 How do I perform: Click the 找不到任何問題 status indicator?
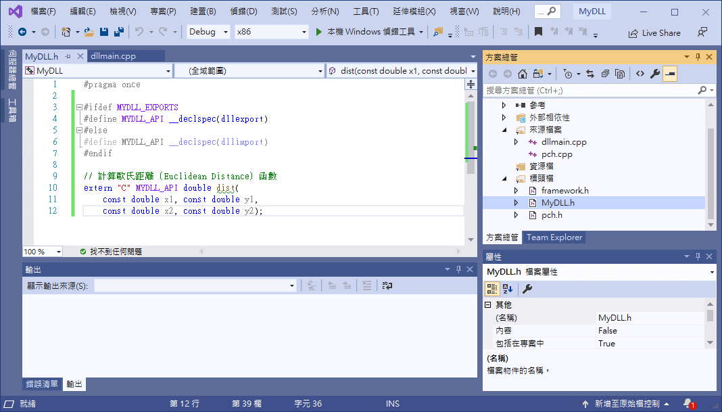[x=110, y=252]
